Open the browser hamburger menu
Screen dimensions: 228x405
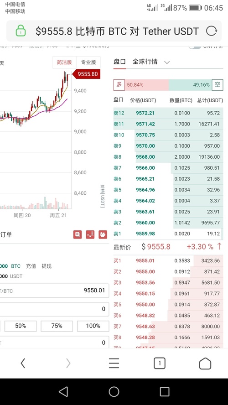(114, 363)
